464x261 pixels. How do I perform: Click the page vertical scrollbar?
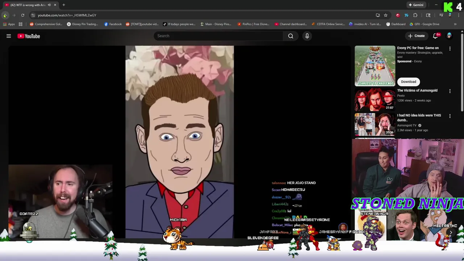tap(462, 72)
